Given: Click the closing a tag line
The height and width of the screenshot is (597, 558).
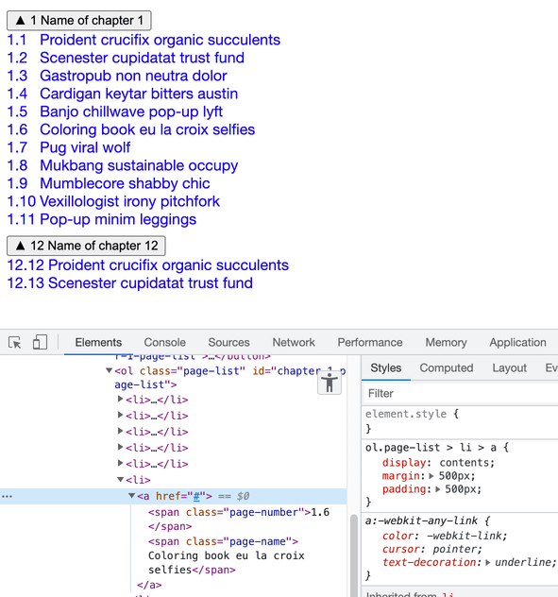Looking at the screenshot, I should tap(149, 585).
